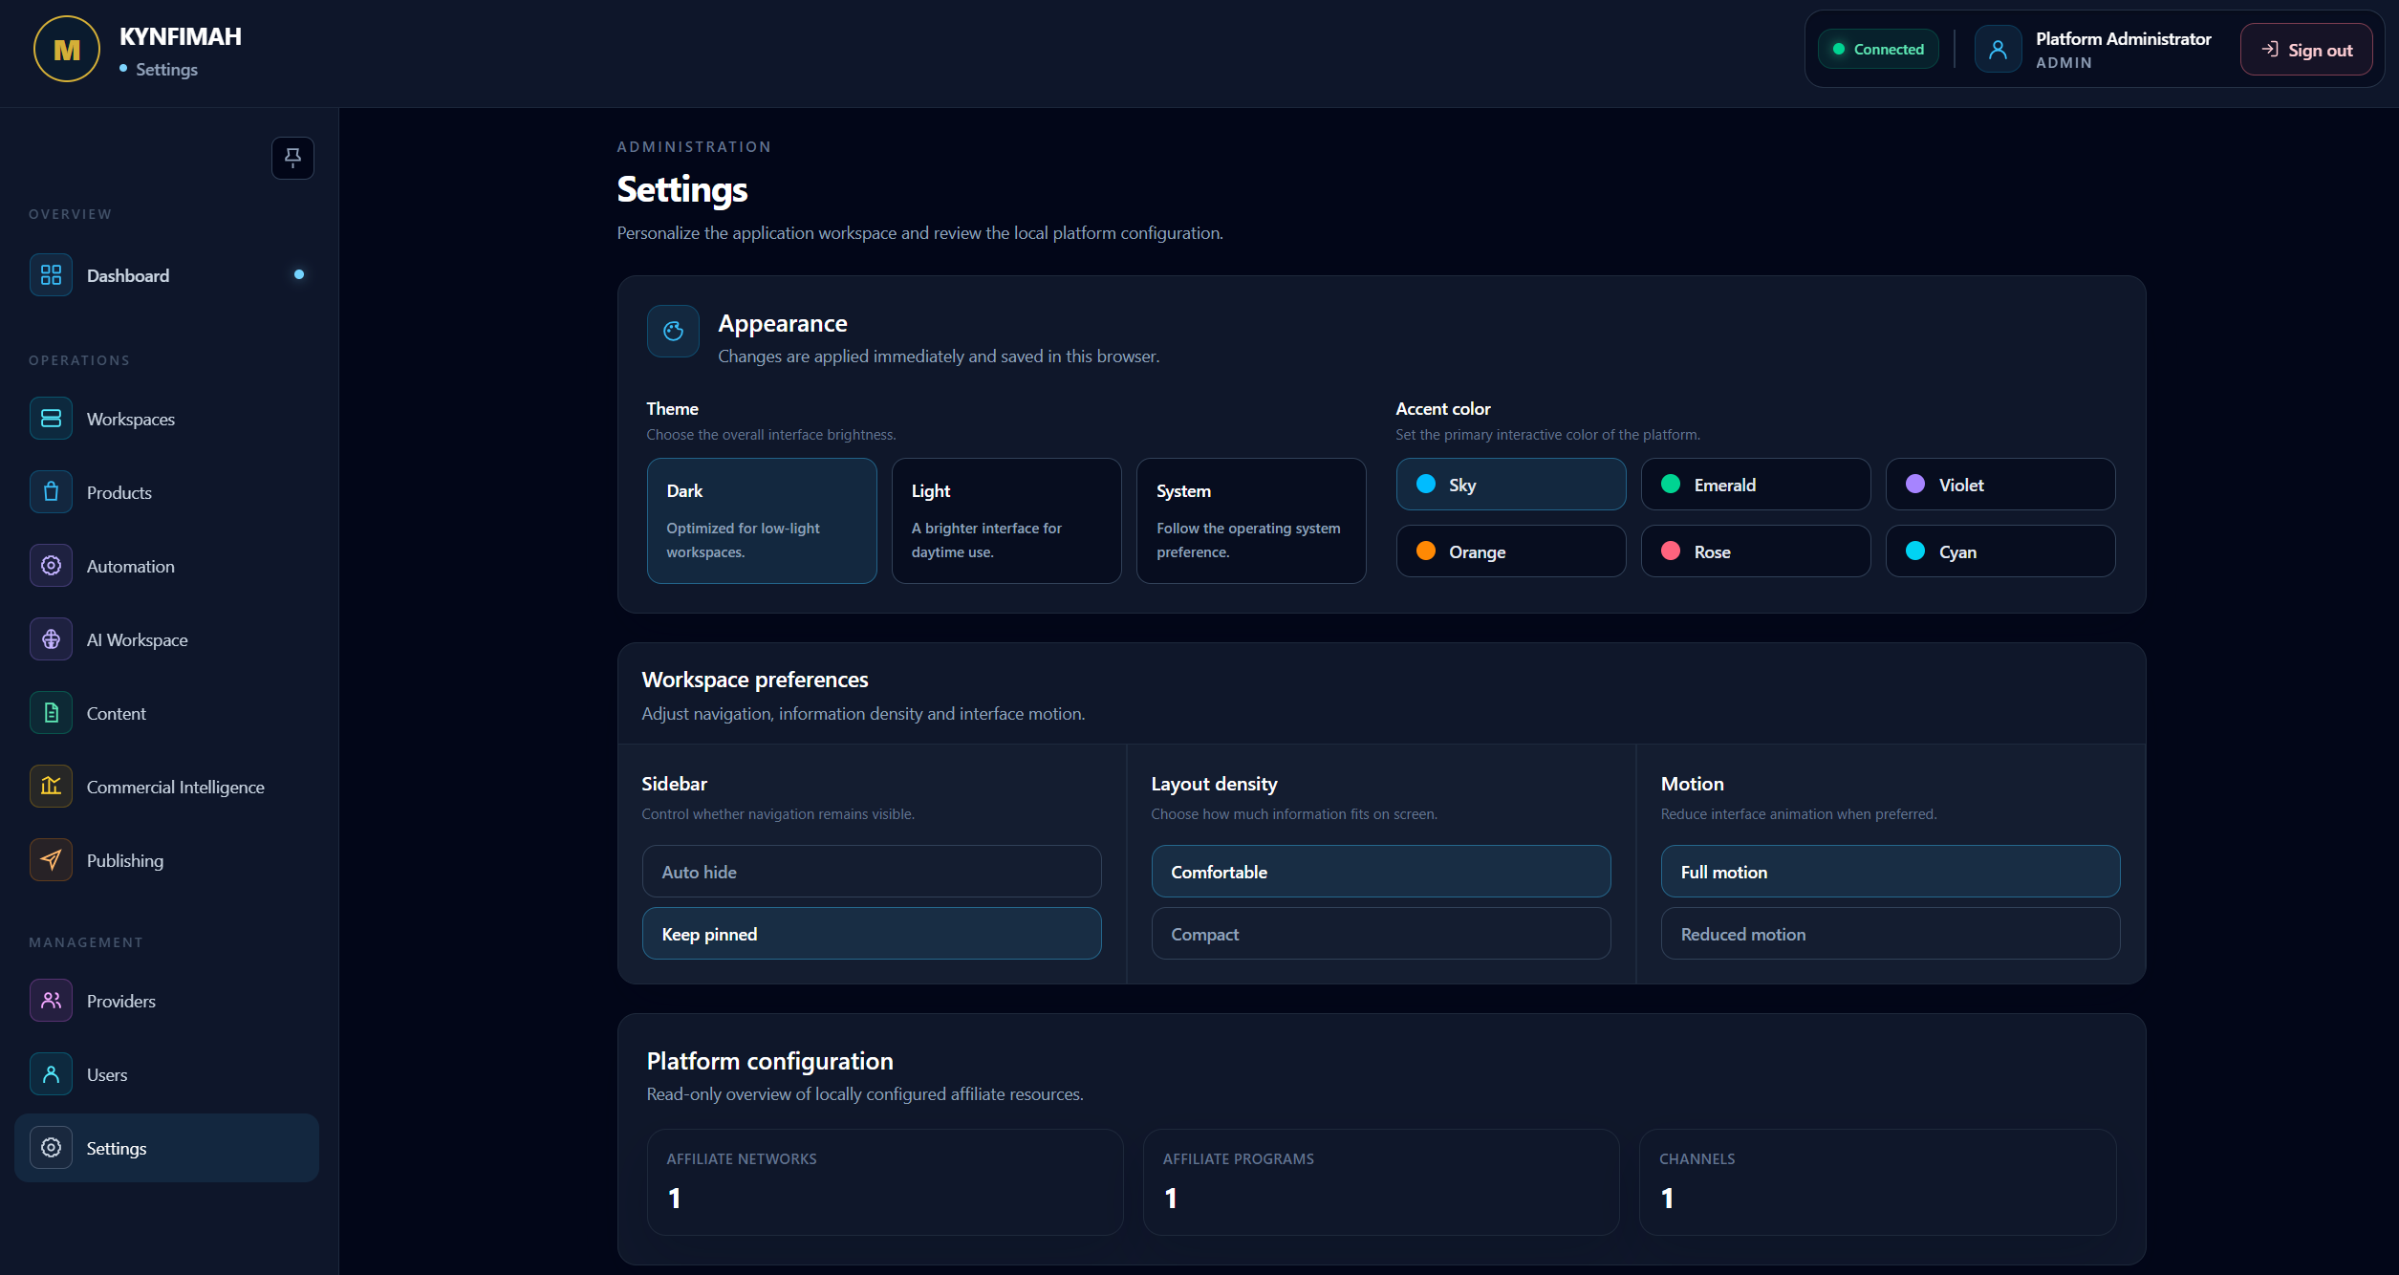Pick the Rose accent color
Viewport: 2399px width, 1275px height.
point(1756,551)
